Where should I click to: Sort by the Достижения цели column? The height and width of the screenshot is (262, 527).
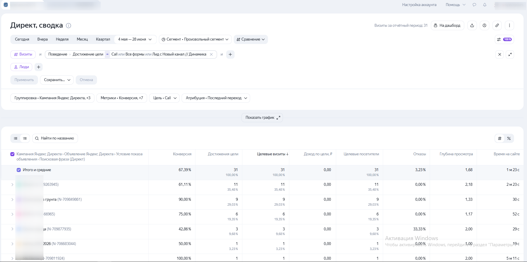[223, 154]
